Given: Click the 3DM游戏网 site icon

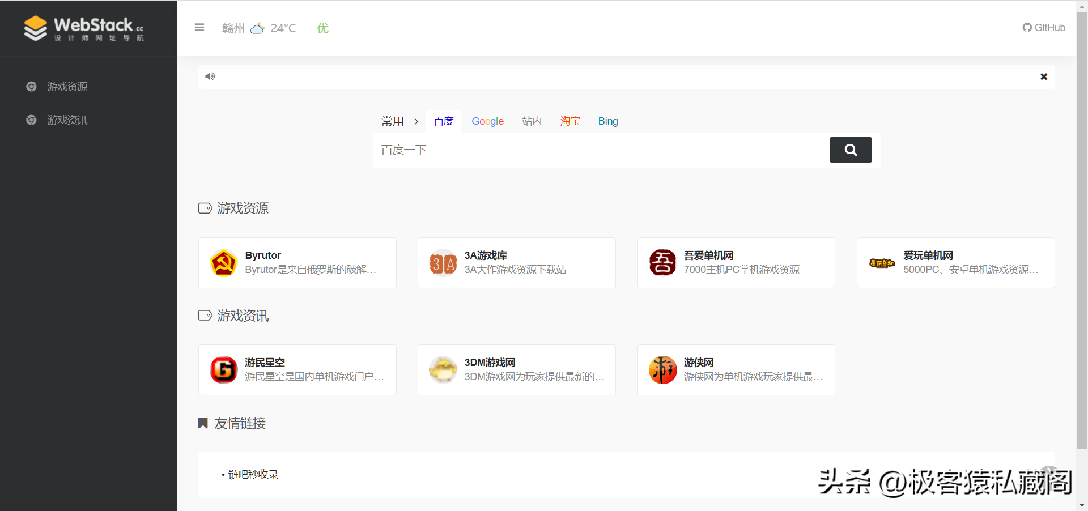Looking at the screenshot, I should click(443, 370).
